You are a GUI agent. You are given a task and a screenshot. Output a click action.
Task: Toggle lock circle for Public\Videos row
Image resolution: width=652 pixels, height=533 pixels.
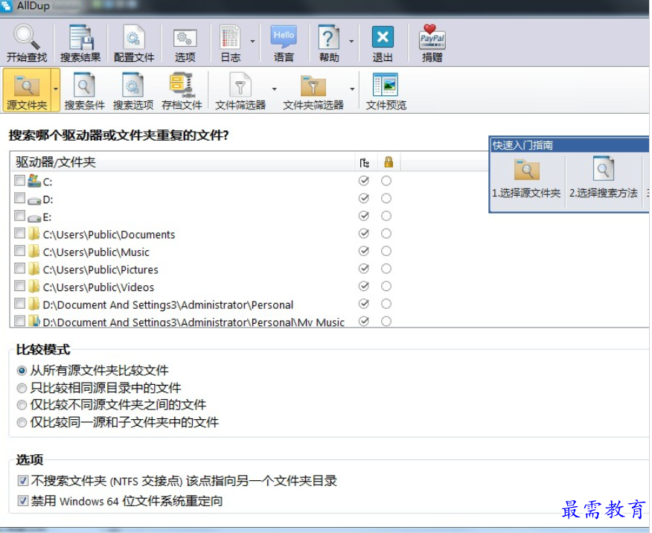coord(386,286)
